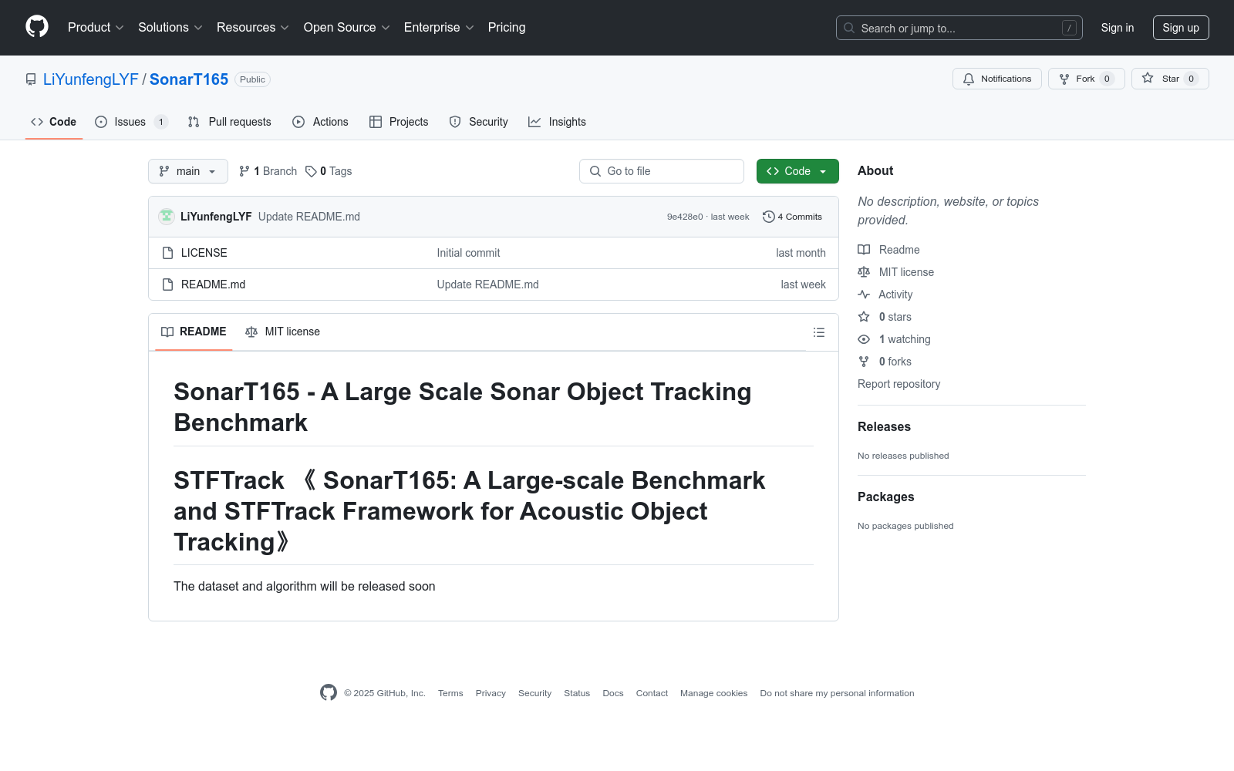Click the GitHub logo in header
This screenshot has height=771, width=1234.
tap(37, 27)
